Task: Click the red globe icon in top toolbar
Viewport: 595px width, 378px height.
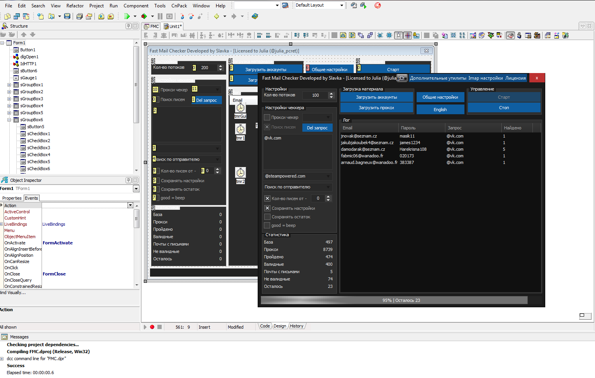Action: [377, 5]
